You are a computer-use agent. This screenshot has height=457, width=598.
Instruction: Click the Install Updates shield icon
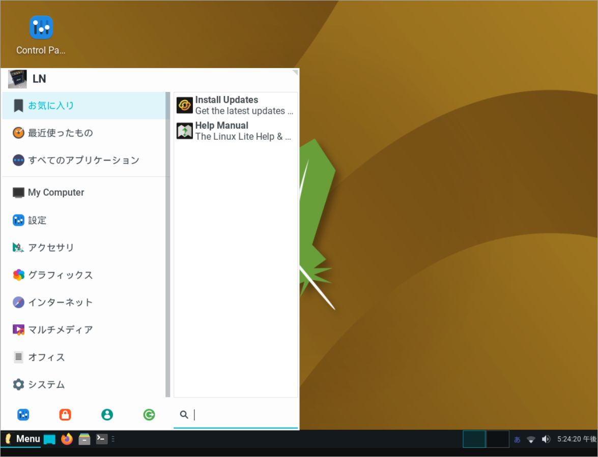[184, 105]
